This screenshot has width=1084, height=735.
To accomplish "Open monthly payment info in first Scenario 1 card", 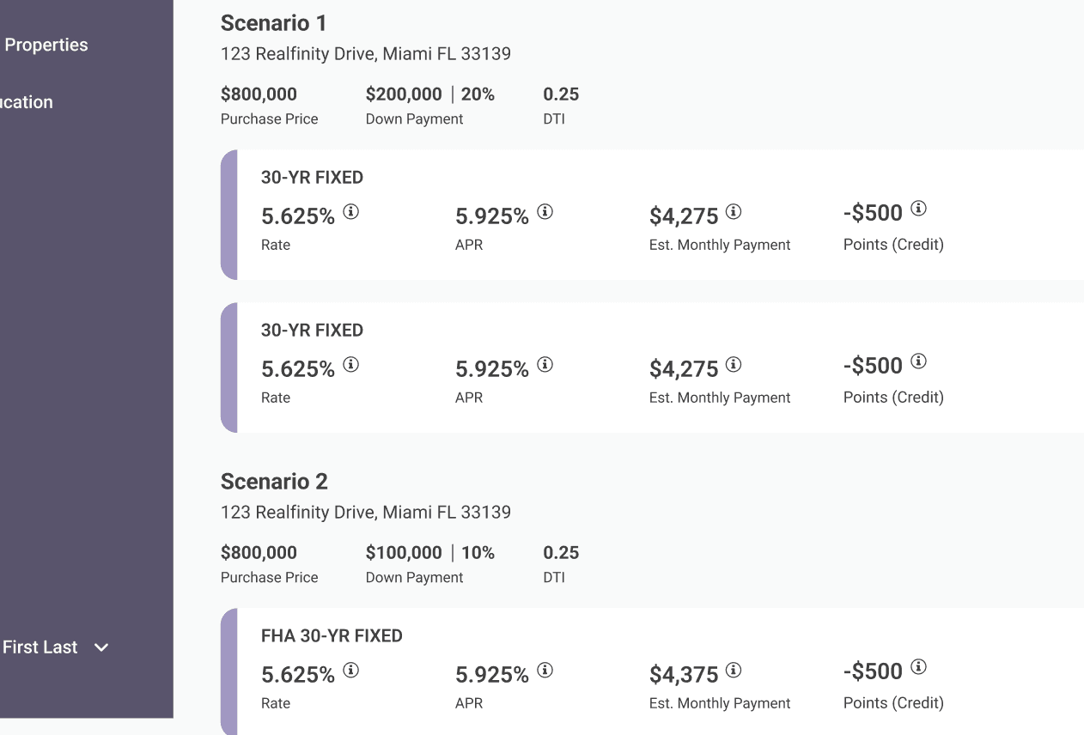I will click(x=733, y=211).
